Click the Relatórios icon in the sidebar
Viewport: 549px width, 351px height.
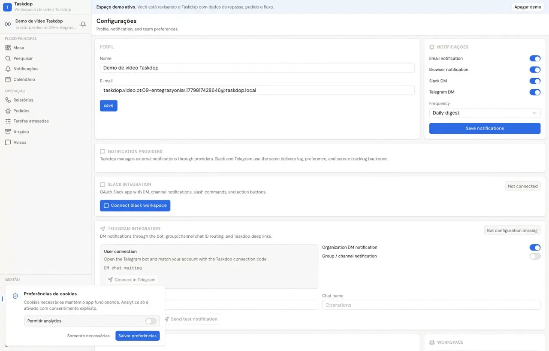[x=8, y=100]
